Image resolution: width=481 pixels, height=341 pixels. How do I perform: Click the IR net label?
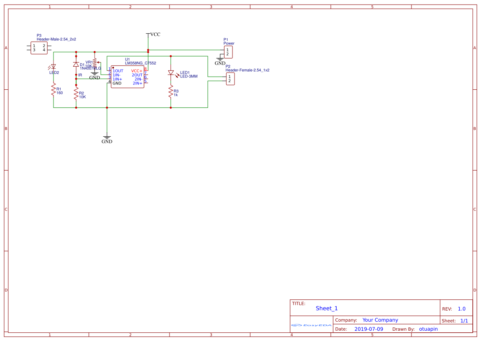tap(81, 75)
